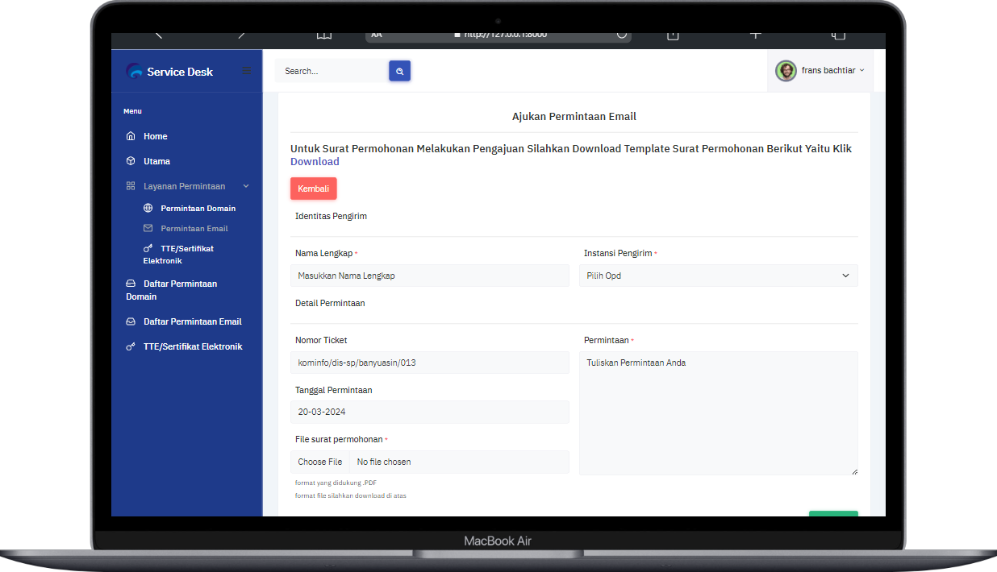Click the Nomor Ticket field
Image resolution: width=997 pixels, height=572 pixels.
click(430, 363)
